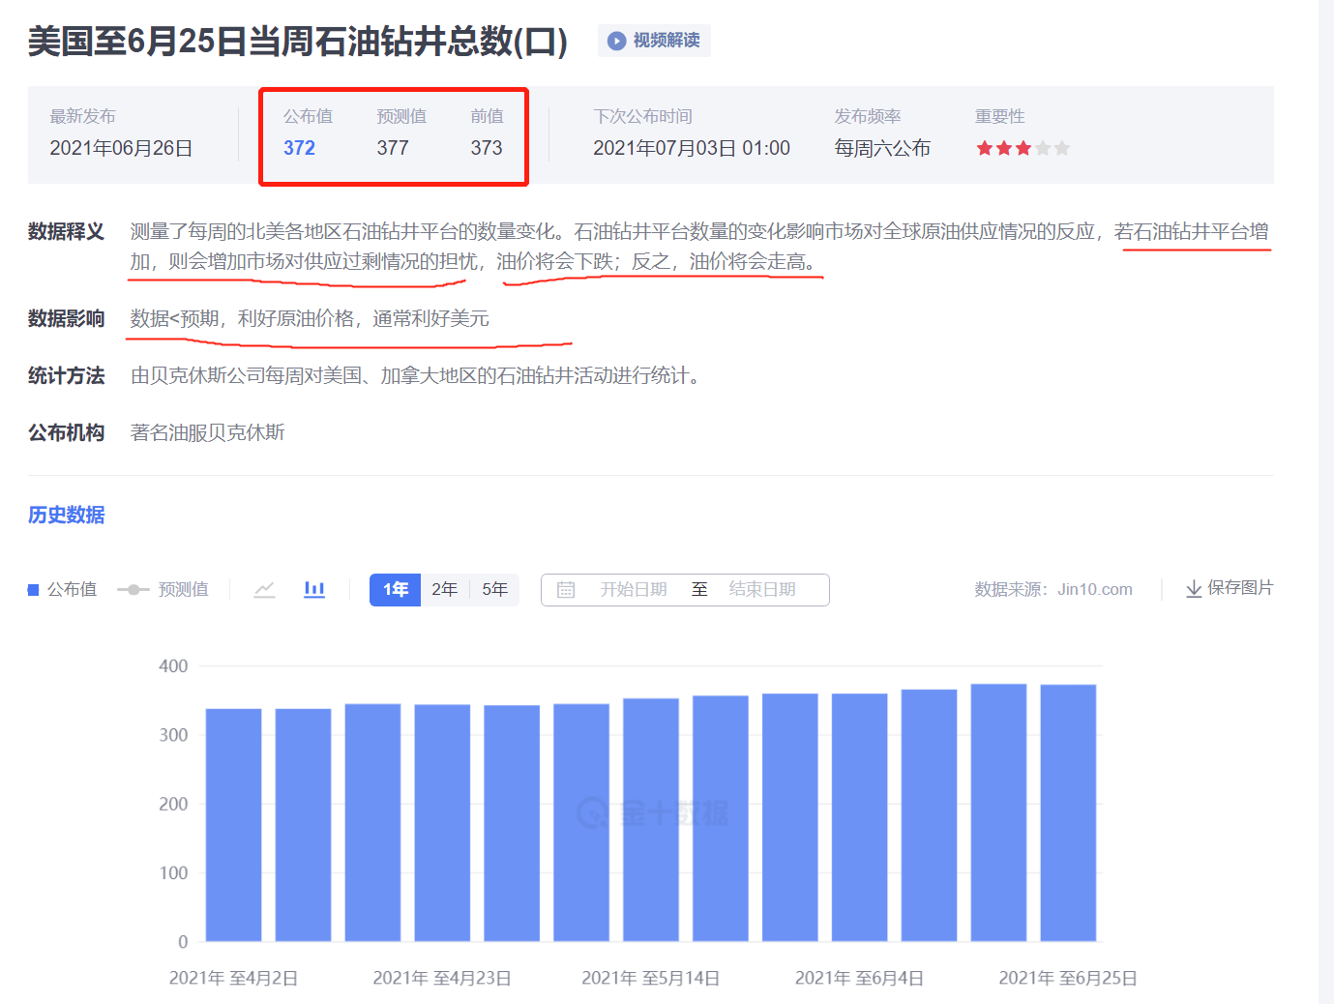Select the 5年 time range
Image resolution: width=1334 pixels, height=1004 pixels.
494,590
